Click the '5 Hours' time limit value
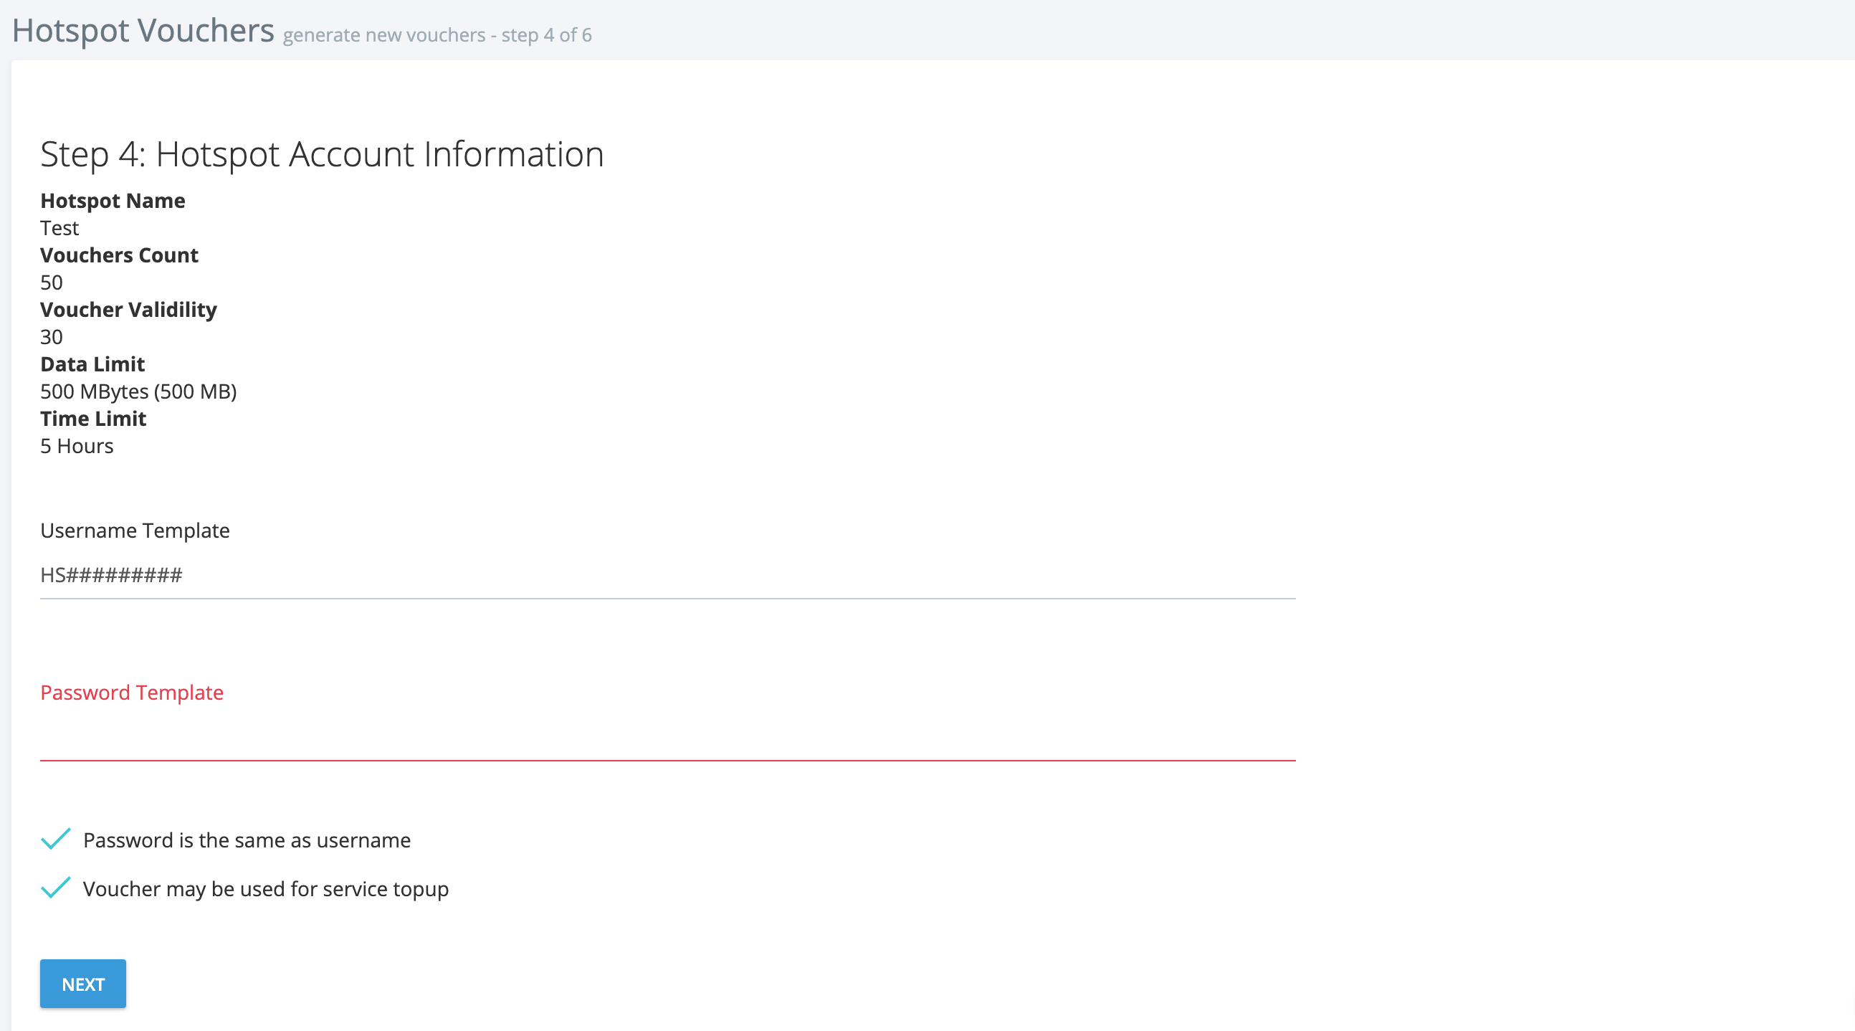The image size is (1855, 1031). [76, 446]
